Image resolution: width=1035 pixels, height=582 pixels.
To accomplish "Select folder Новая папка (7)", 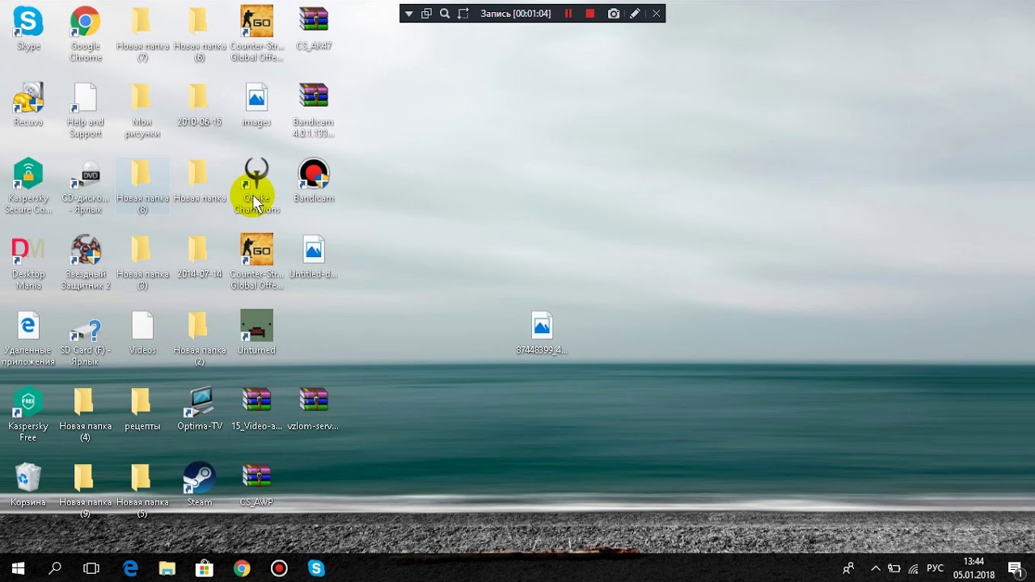I will pyautogui.click(x=142, y=34).
